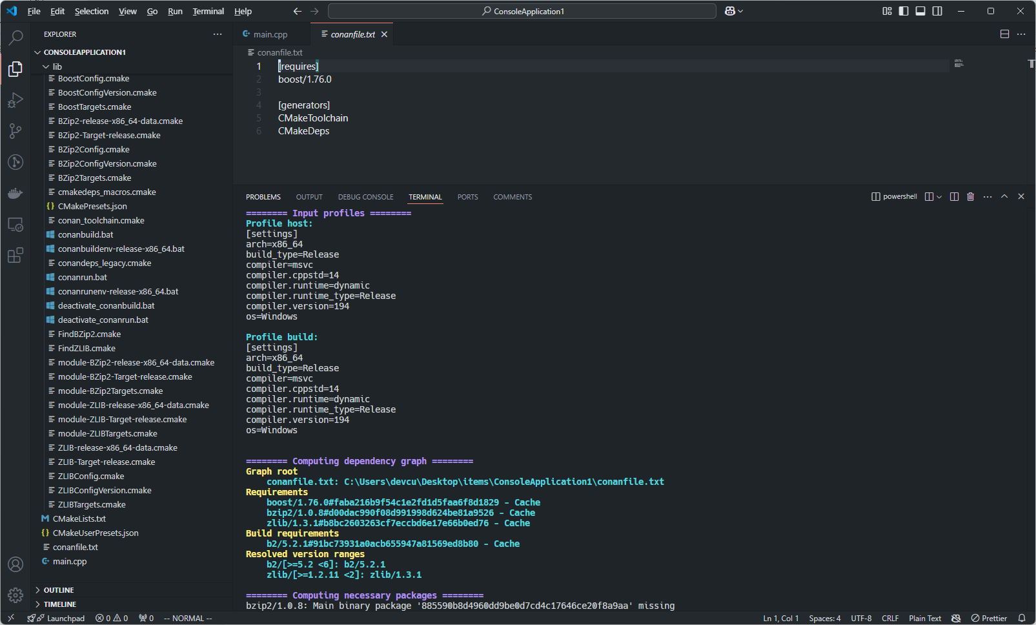Open the Docker view in activity bar
This screenshot has width=1036, height=625.
(x=15, y=193)
